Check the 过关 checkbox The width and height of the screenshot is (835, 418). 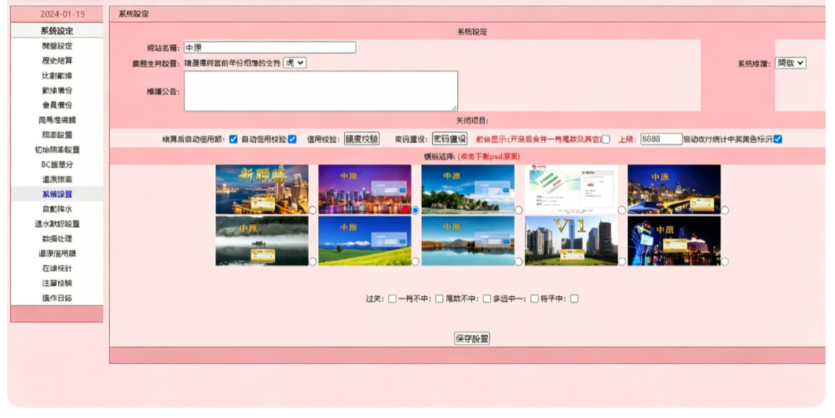point(392,299)
